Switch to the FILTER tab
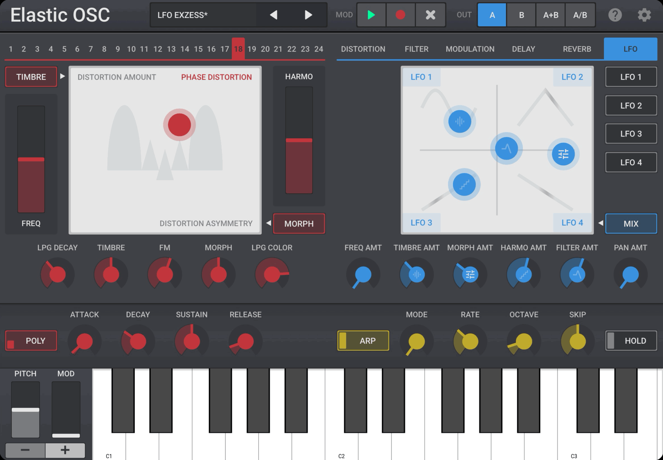Viewport: 663px width, 460px height. pyautogui.click(x=417, y=49)
